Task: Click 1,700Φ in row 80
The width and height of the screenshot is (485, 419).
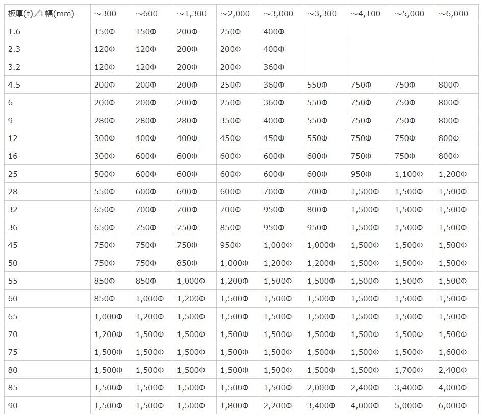Action: tap(409, 370)
